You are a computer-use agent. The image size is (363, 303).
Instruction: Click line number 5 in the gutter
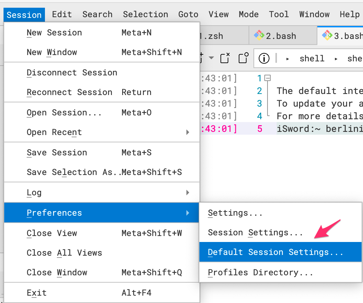(x=259, y=129)
